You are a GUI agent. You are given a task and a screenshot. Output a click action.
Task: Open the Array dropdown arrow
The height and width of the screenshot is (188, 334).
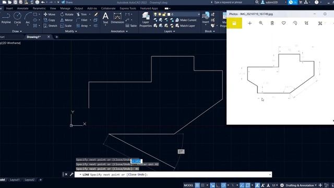click(90, 26)
